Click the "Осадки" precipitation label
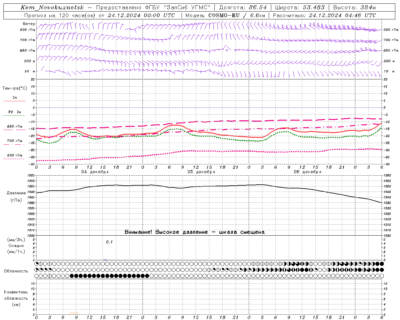 [16, 246]
